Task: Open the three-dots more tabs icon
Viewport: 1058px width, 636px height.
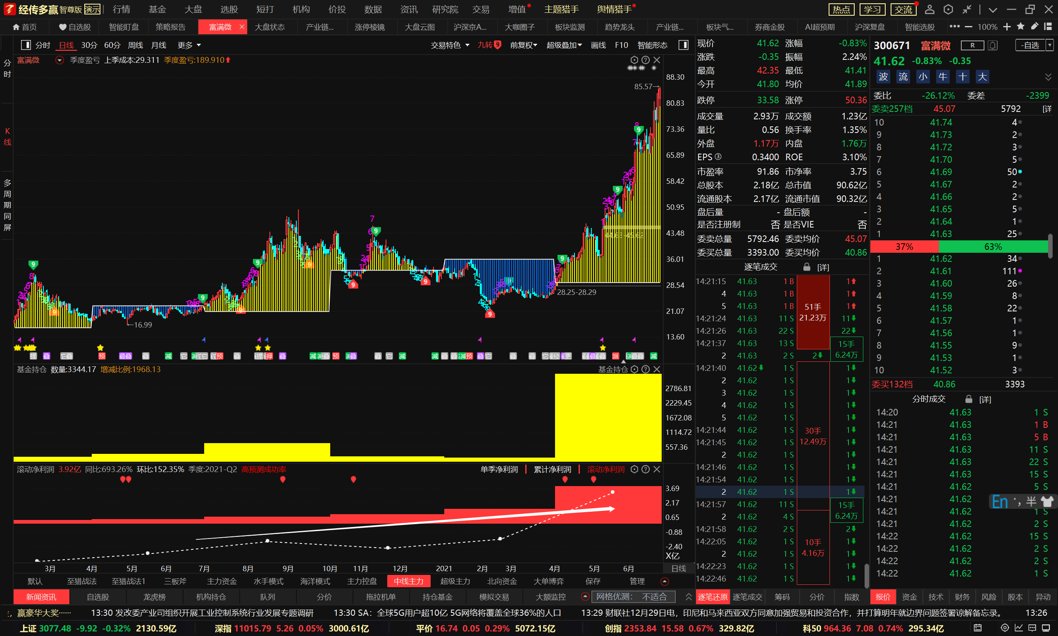Action: (954, 26)
